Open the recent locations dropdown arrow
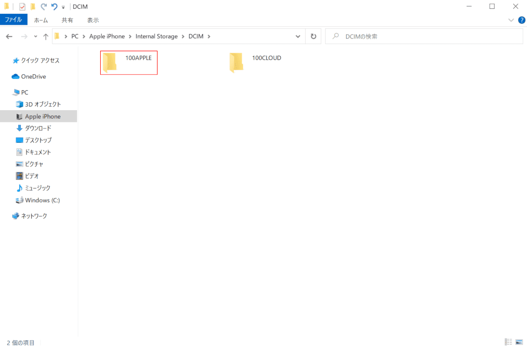 pyautogui.click(x=36, y=37)
